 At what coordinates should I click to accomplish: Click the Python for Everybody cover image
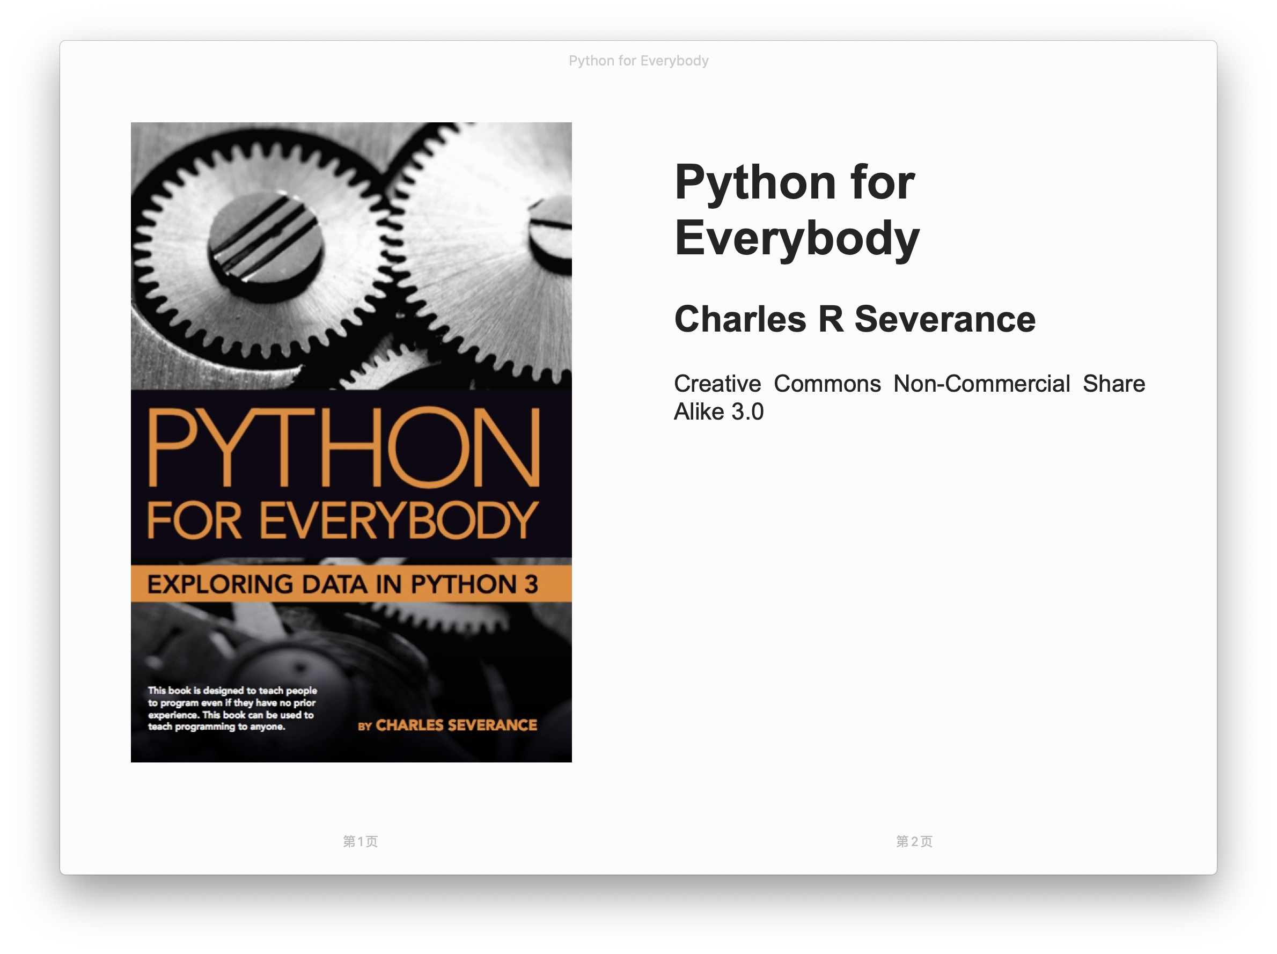pyautogui.click(x=351, y=442)
